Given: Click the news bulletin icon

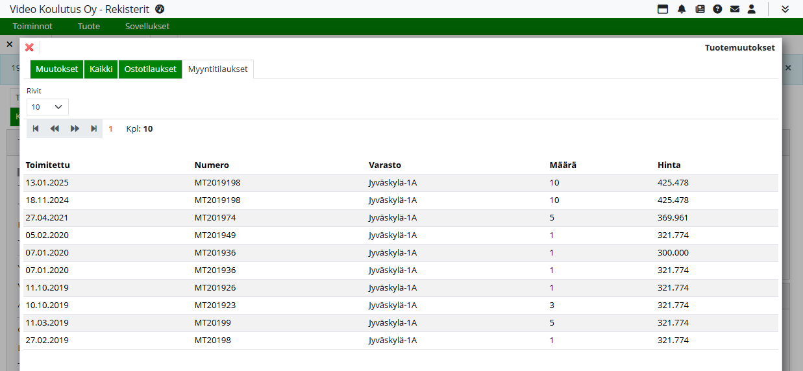Looking at the screenshot, I should coord(700,9).
